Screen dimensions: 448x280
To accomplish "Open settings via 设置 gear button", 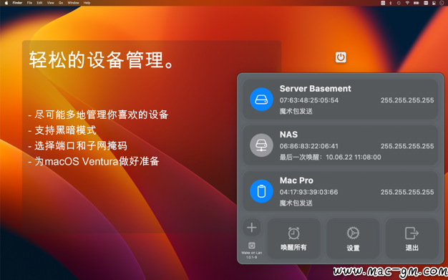I will (x=353, y=238).
